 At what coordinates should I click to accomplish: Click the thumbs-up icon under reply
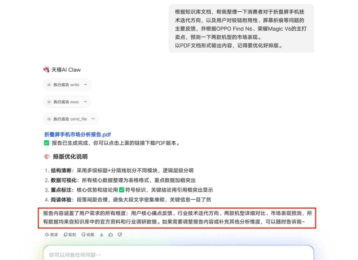111,235
